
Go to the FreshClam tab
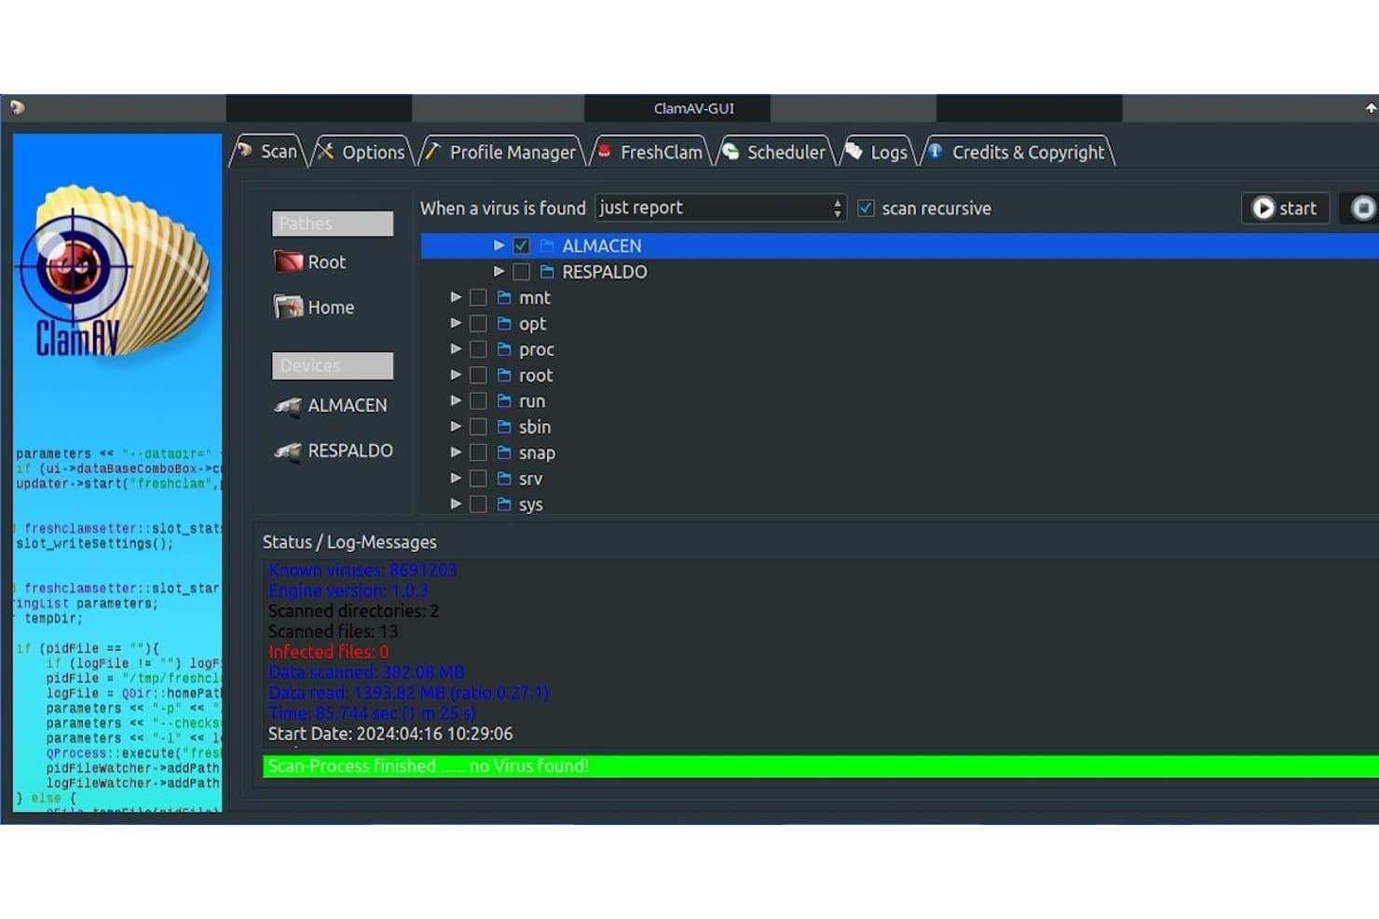(650, 152)
